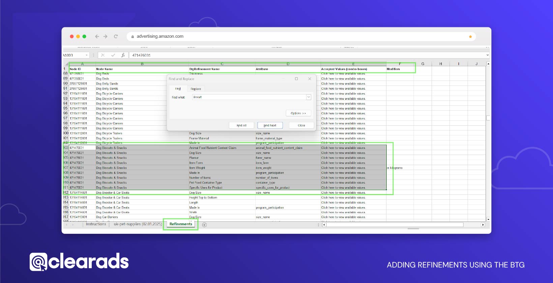This screenshot has height=283, width=553.
Task: Click the 'Flavour' refinement cell
Action: [x=222, y=158]
